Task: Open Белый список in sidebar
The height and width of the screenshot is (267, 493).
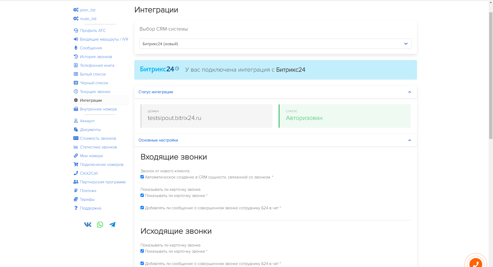Action: [93, 74]
